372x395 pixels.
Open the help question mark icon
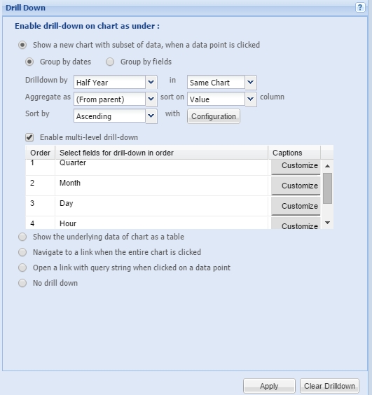[x=360, y=7]
